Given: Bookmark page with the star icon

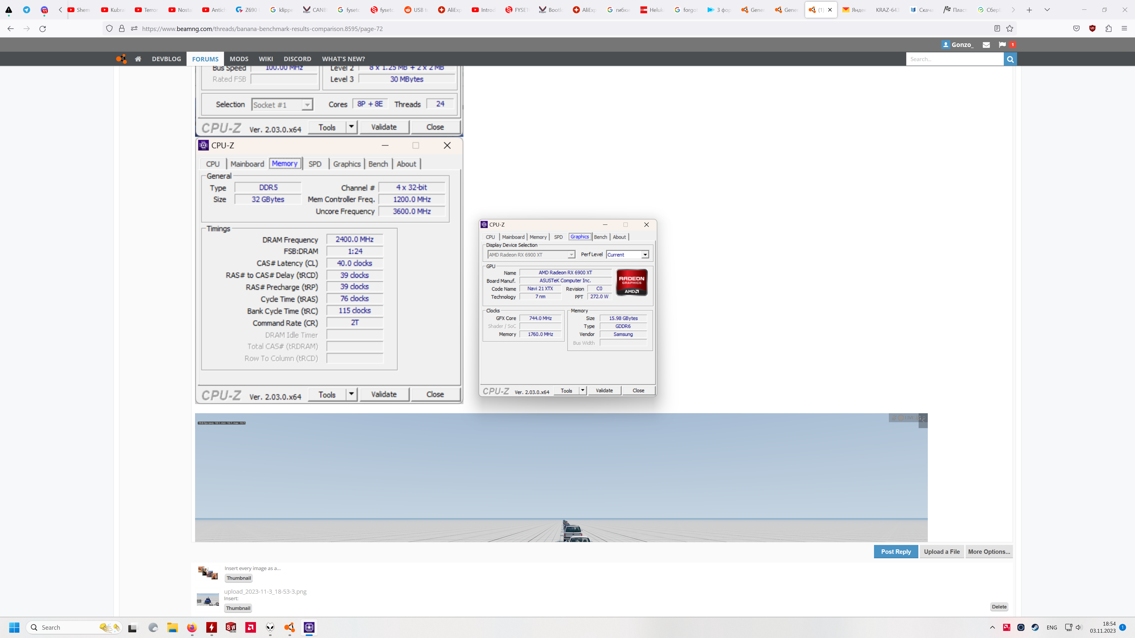Looking at the screenshot, I should pyautogui.click(x=1009, y=29).
